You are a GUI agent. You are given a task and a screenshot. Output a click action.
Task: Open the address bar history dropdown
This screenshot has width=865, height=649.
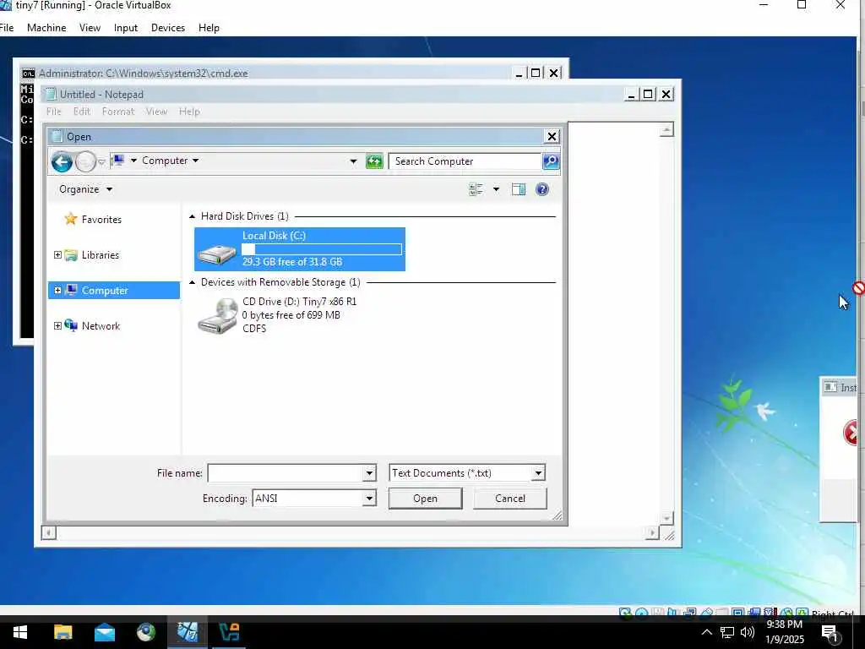[353, 161]
